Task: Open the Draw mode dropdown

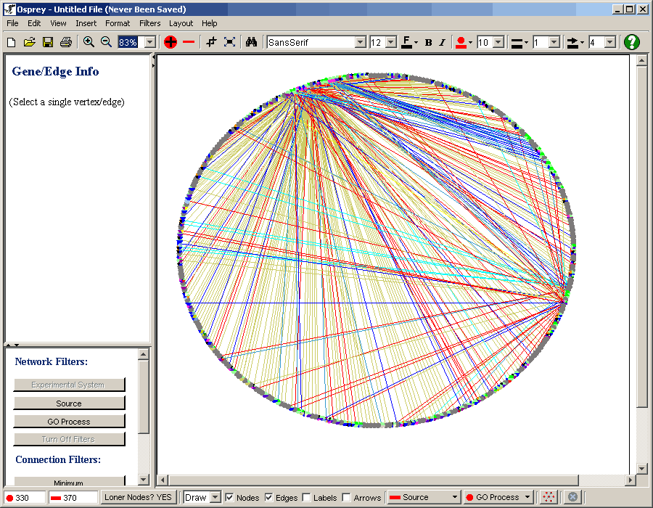Action: [x=215, y=497]
